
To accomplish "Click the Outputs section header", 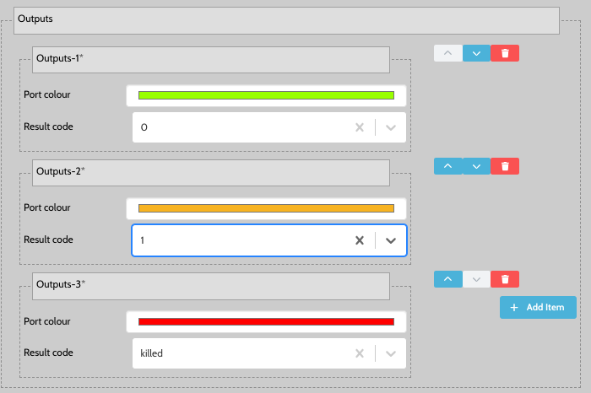I will [286, 20].
